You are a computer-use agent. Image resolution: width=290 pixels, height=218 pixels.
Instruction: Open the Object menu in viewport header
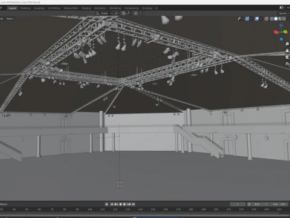click(x=10, y=19)
